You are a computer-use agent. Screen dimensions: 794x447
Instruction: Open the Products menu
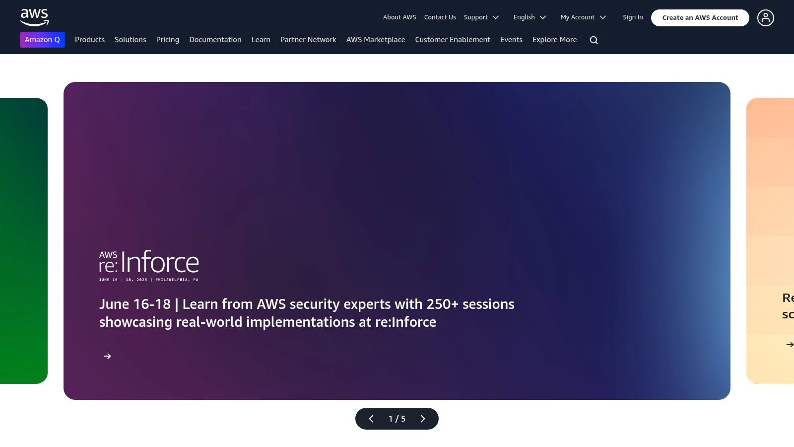(x=90, y=40)
